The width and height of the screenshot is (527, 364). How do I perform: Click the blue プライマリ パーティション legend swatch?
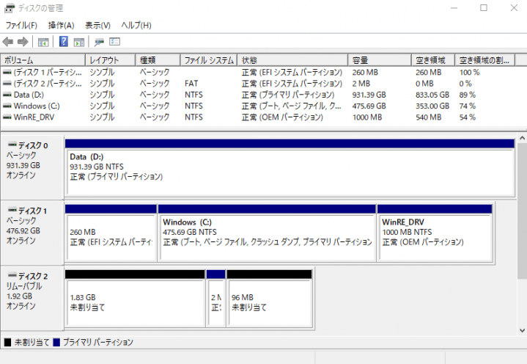coord(56,343)
